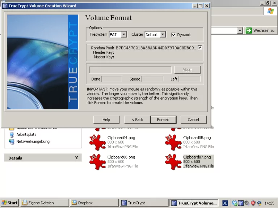Viewport: 278px width, 208px height.
Task: Click the Arbeitsplatz computer icon
Action: point(12,135)
